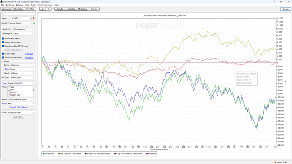The width and height of the screenshot is (292, 164).
Task: Switch to the Play Poker tab
Action: tap(18, 9)
